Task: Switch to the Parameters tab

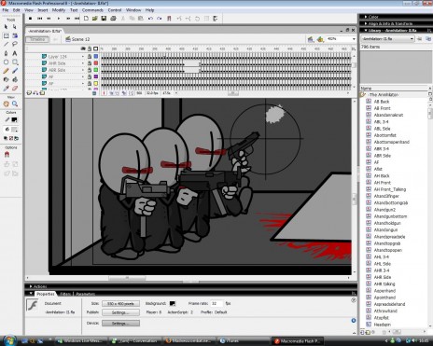Action: tap(86, 294)
